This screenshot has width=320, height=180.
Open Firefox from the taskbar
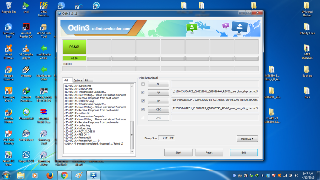click(50, 175)
